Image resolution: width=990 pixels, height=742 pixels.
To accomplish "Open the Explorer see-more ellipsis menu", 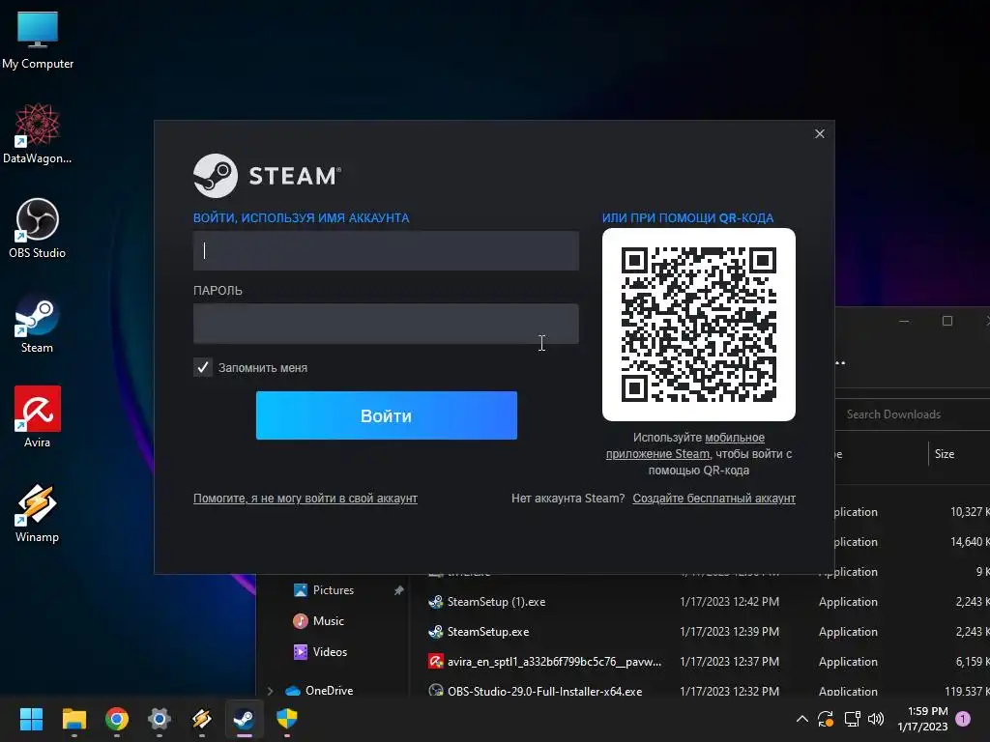I will 840,363.
